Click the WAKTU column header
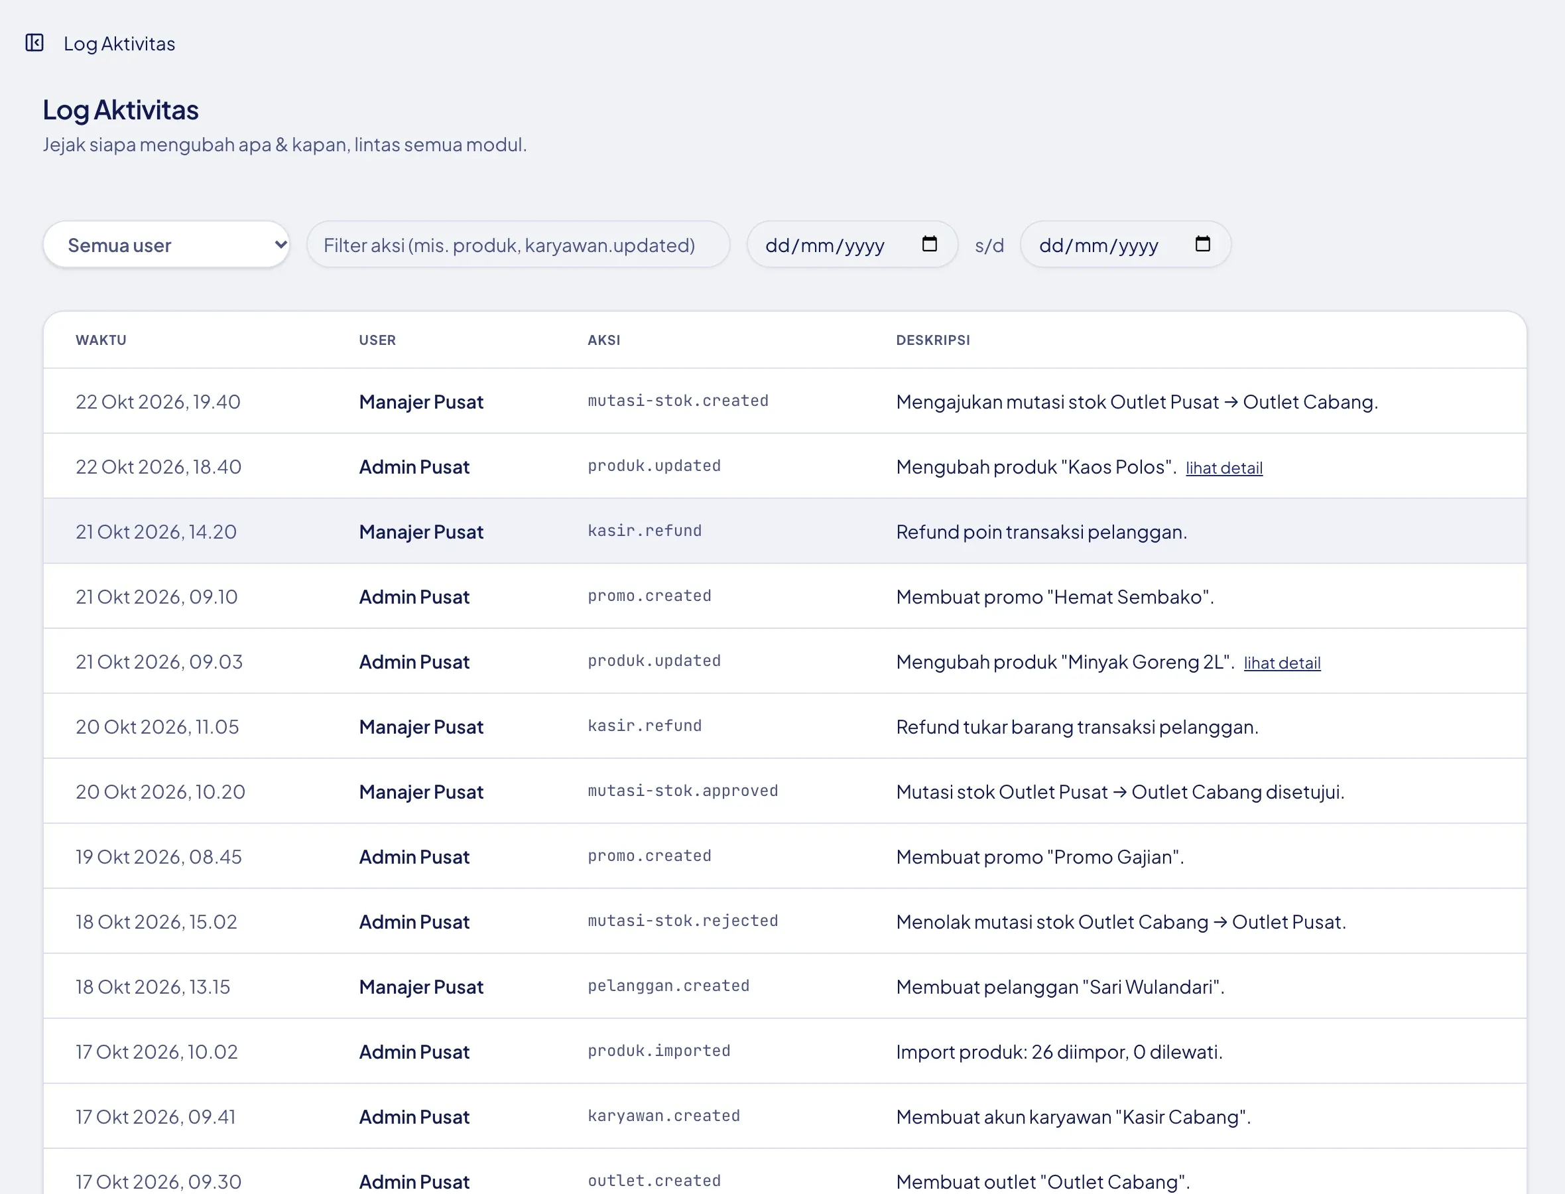Image resolution: width=1565 pixels, height=1194 pixels. tap(101, 340)
